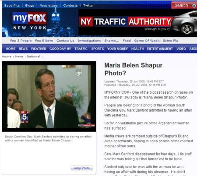The height and width of the screenshot is (176, 197).
Task: Click the National breadcrumb link
Action: [x=33, y=56]
